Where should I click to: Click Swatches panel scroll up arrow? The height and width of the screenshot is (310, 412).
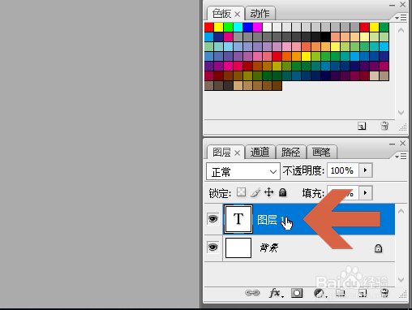pos(401,30)
